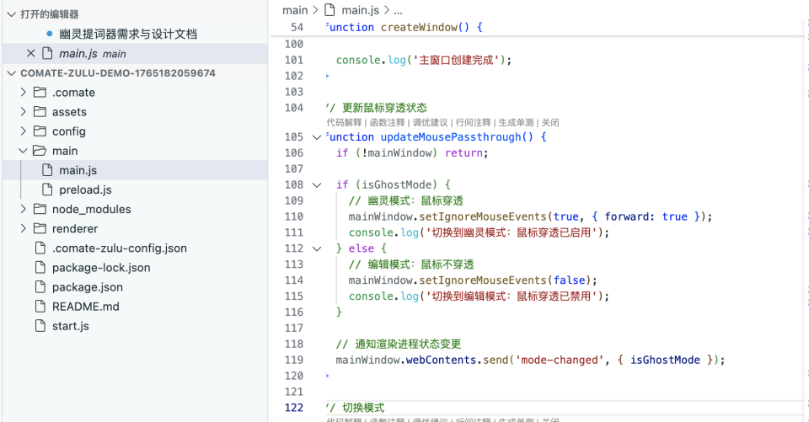809x422 pixels.
Task: Fold updateMousePassthrough function at line 105
Action: (317, 137)
